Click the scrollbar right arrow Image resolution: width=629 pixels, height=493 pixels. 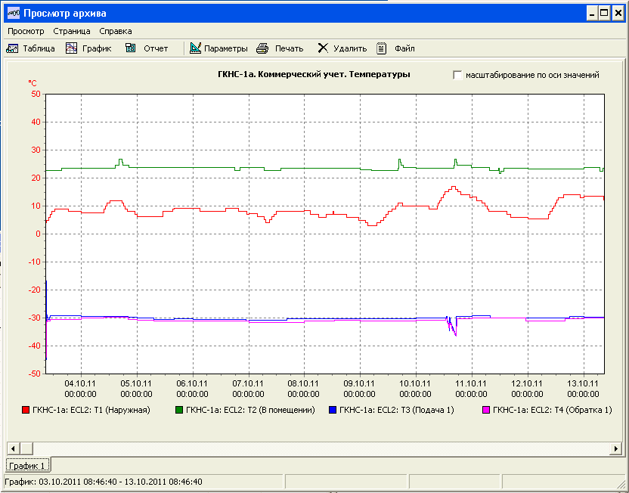pos(615,448)
